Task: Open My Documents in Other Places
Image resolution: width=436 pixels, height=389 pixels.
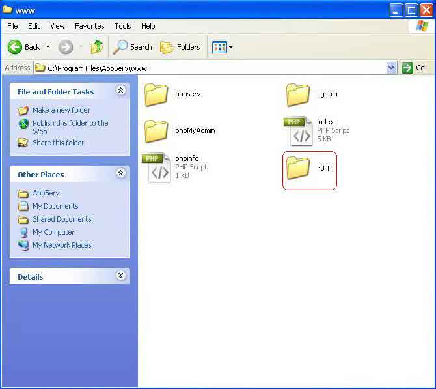Action: 55,206
